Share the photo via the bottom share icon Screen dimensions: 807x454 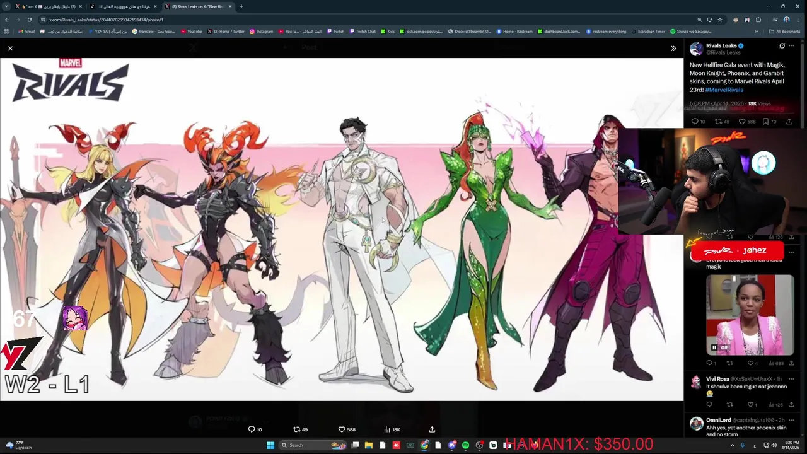432,429
